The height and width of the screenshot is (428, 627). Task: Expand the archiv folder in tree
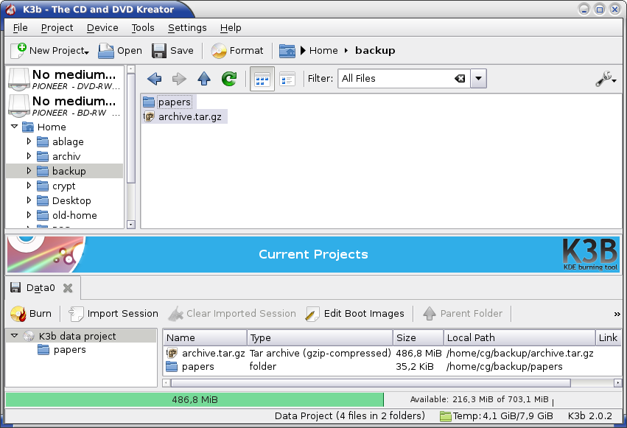point(29,156)
